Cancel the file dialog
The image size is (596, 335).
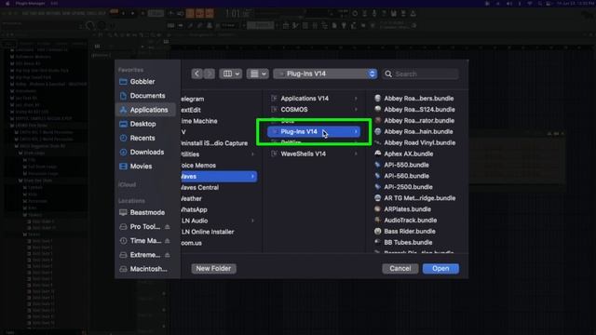click(400, 269)
